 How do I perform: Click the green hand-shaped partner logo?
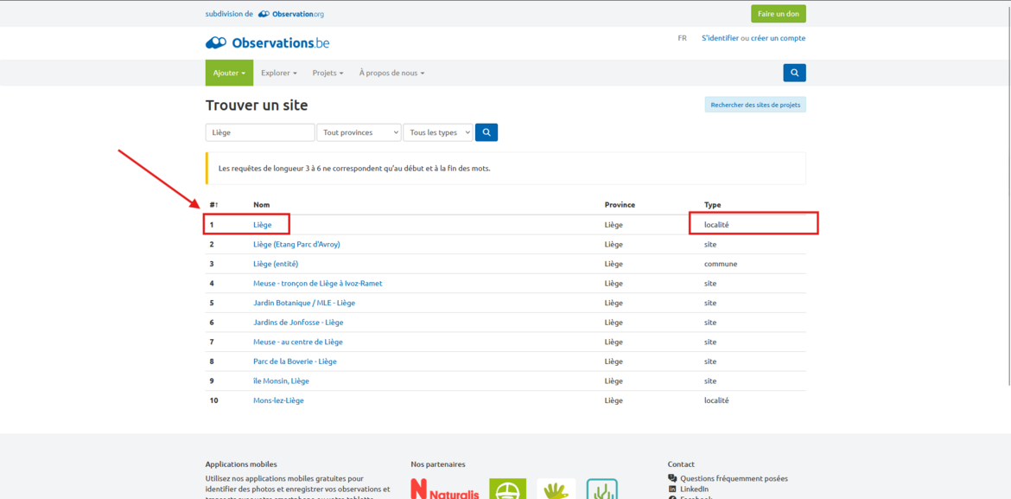pyautogui.click(x=556, y=489)
